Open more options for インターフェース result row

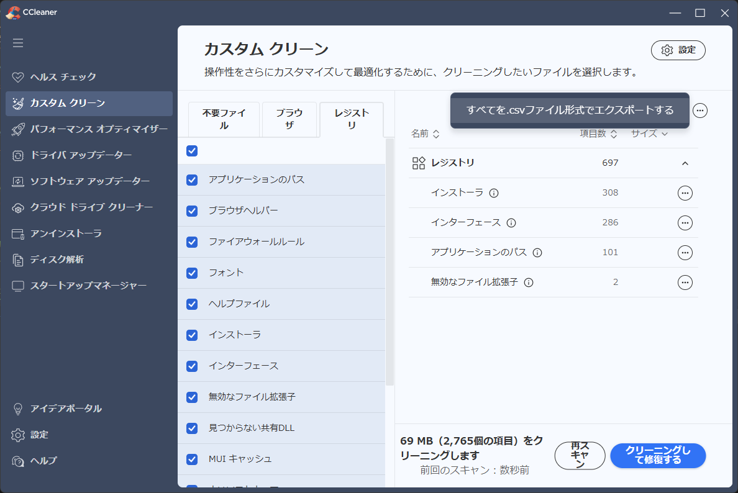pyautogui.click(x=685, y=223)
